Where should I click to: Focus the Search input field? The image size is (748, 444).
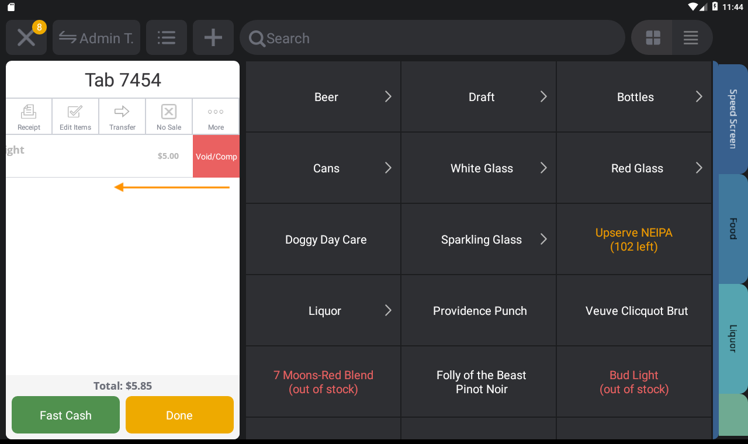432,38
